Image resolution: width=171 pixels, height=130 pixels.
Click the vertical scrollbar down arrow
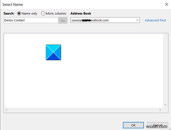pos(165,105)
